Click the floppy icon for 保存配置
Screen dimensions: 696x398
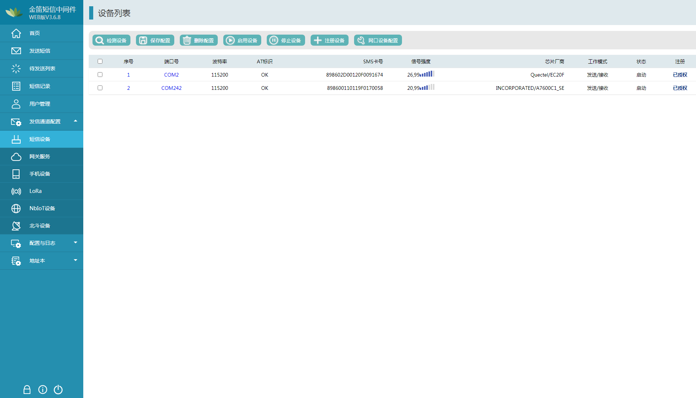pyautogui.click(x=143, y=40)
